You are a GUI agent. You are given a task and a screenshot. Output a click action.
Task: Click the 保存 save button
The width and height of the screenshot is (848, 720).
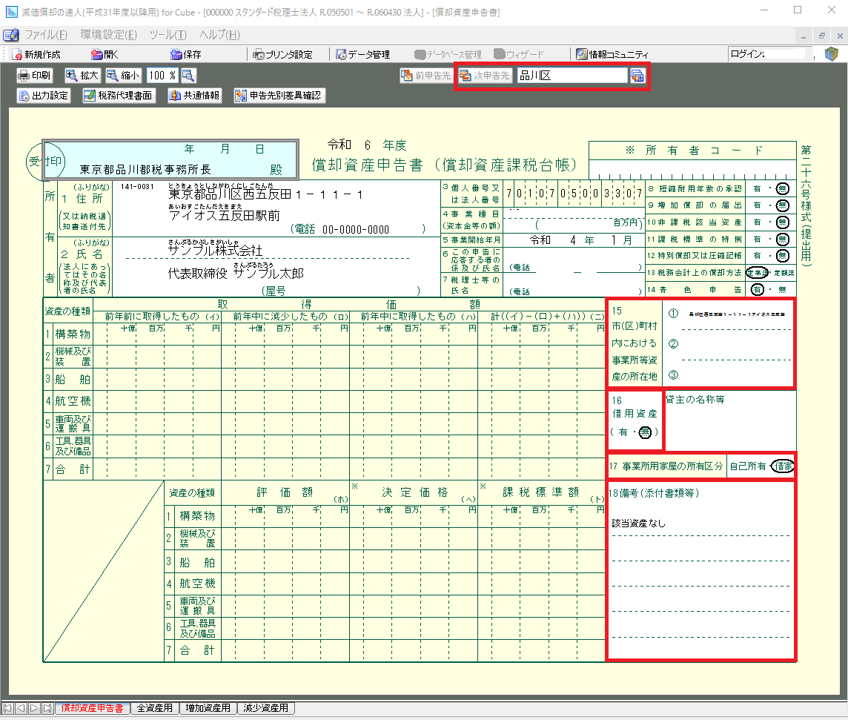[186, 54]
